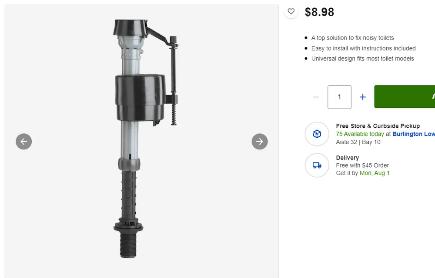Increase quantity with the plus button
The height and width of the screenshot is (278, 435).
363,97
